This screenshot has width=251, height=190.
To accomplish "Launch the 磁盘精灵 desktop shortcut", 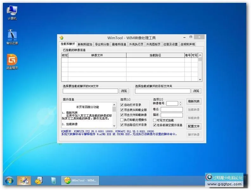I will point(12,61).
